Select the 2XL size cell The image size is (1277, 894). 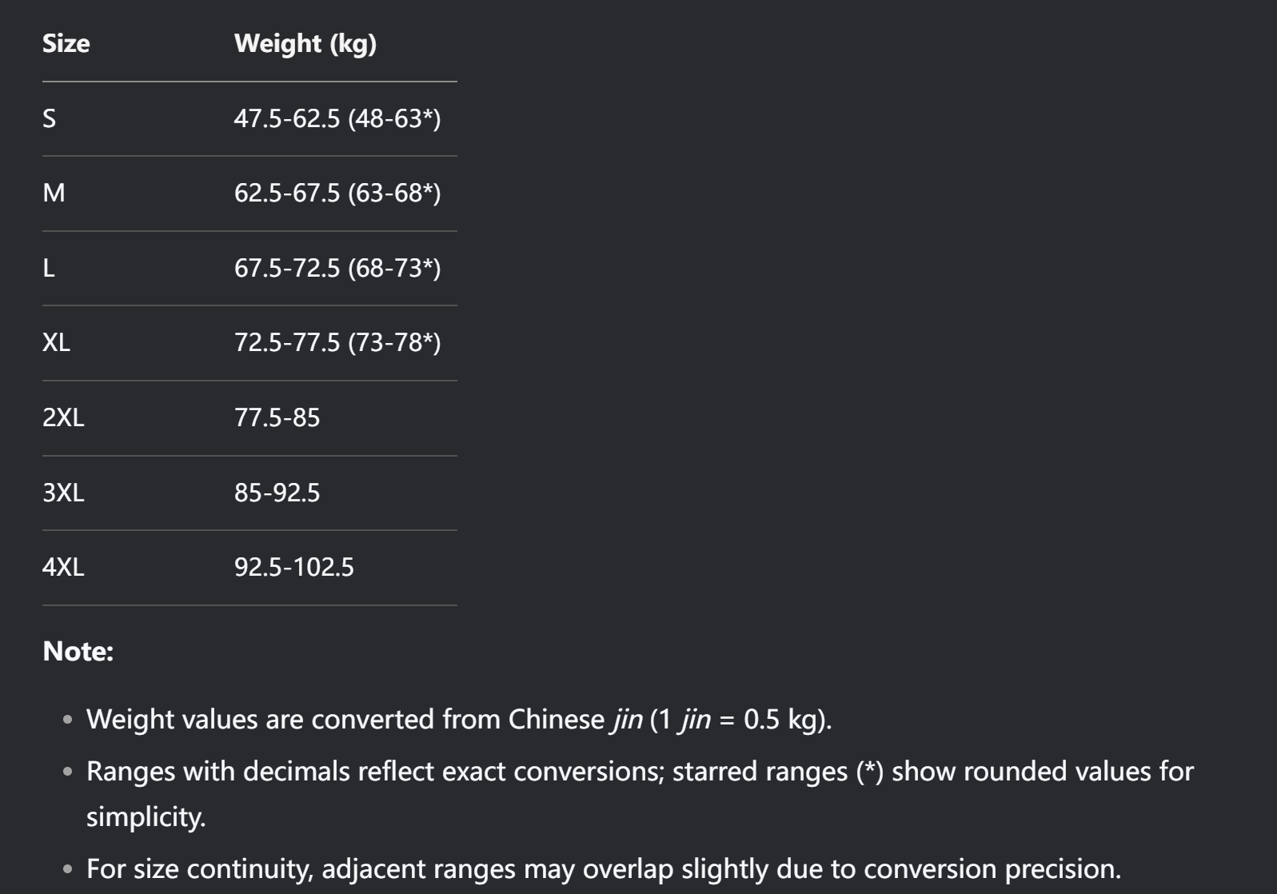click(63, 417)
